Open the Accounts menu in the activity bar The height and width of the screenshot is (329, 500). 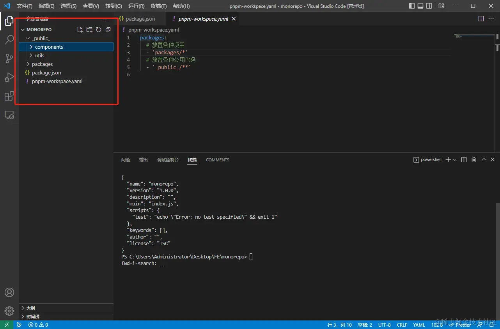point(9,292)
